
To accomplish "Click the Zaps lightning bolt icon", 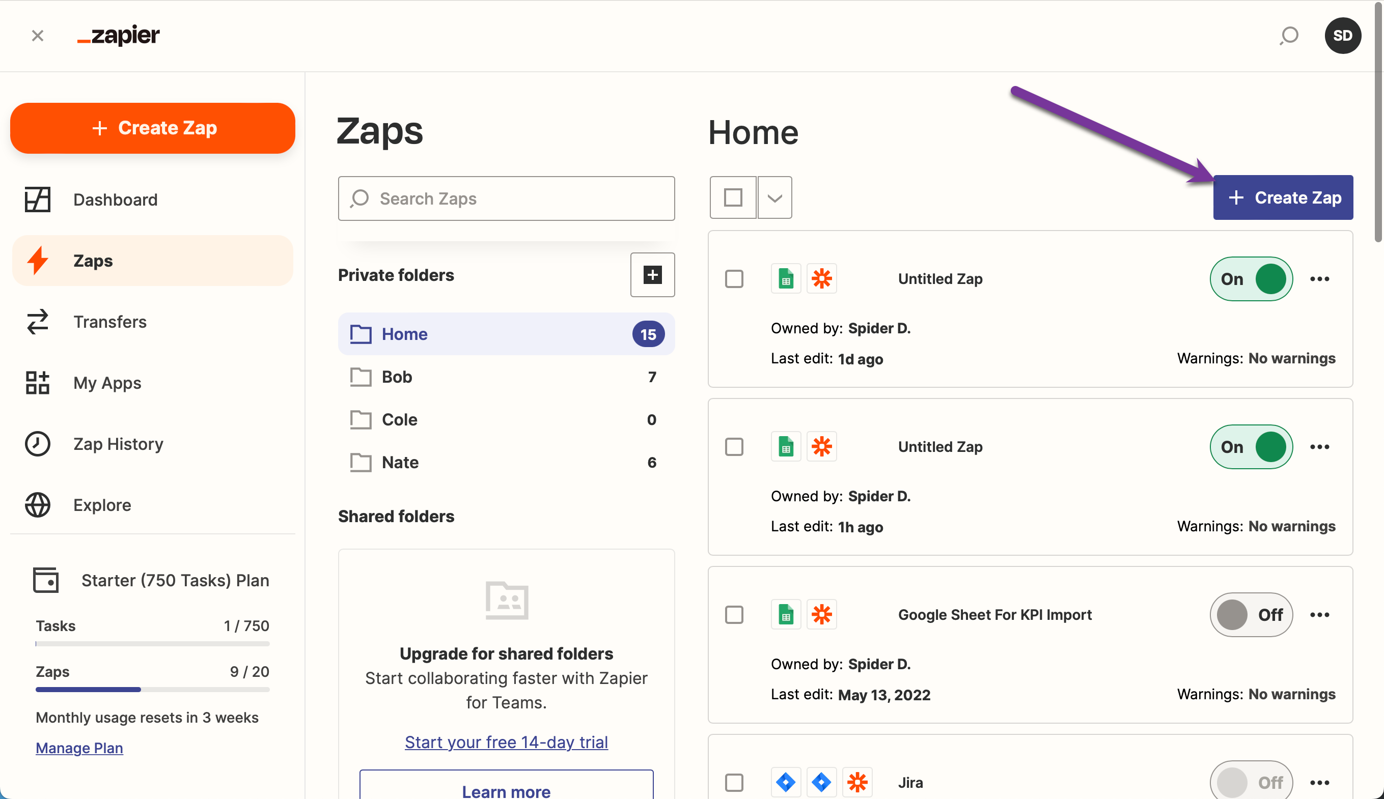I will tap(37, 261).
